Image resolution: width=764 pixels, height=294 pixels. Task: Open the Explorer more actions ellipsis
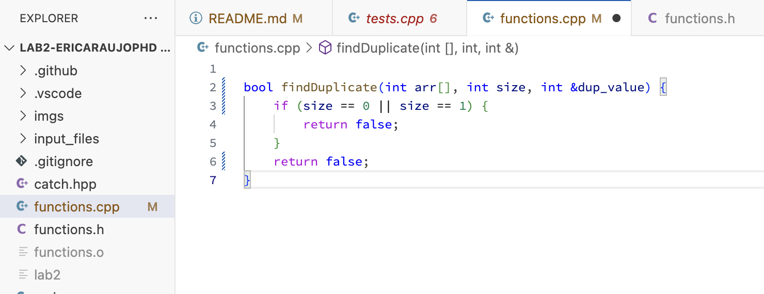tap(151, 19)
